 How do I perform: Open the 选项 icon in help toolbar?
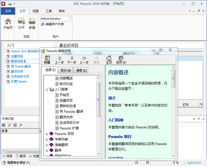coord(121,58)
